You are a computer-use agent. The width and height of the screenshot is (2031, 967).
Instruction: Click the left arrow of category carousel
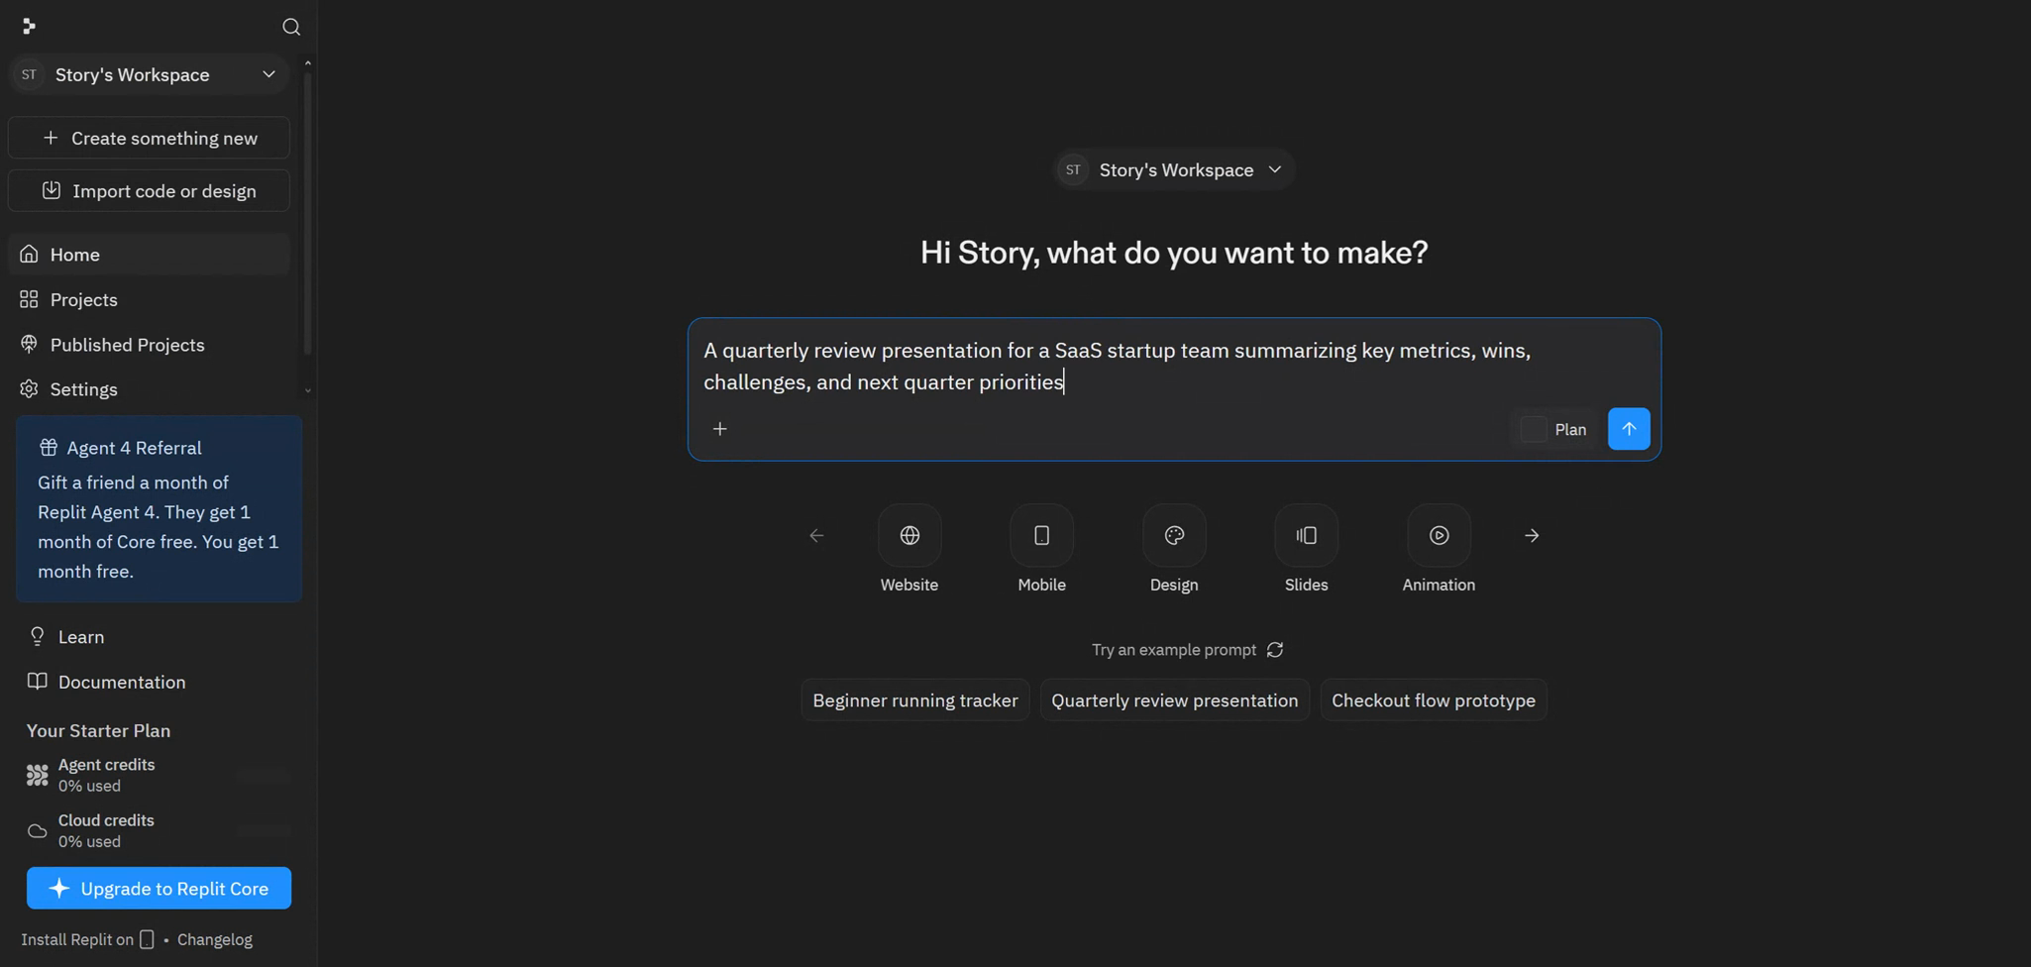[x=816, y=536]
